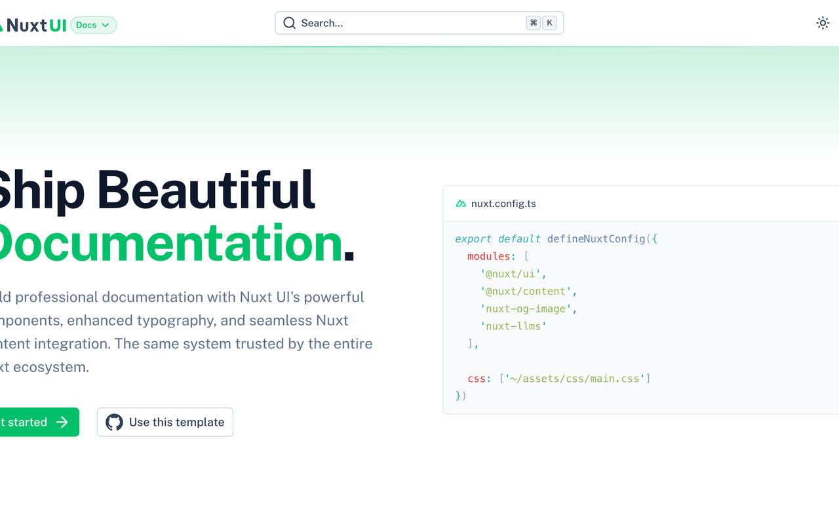The height and width of the screenshot is (524, 839).
Task: Click the 'nuxt-og-image' line in code
Action: [528, 309]
